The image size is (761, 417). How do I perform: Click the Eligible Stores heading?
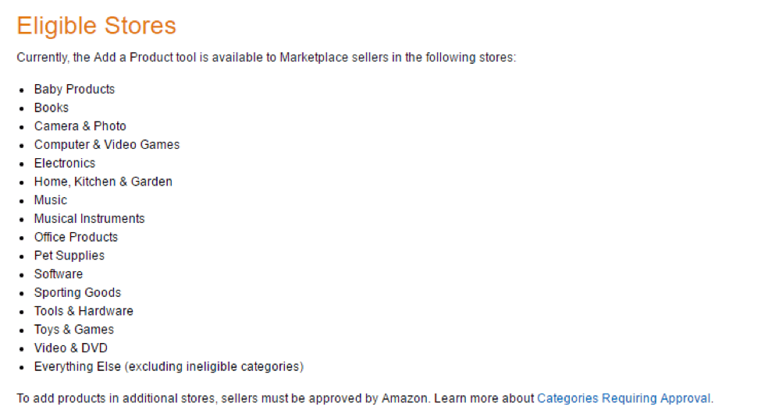coord(97,26)
